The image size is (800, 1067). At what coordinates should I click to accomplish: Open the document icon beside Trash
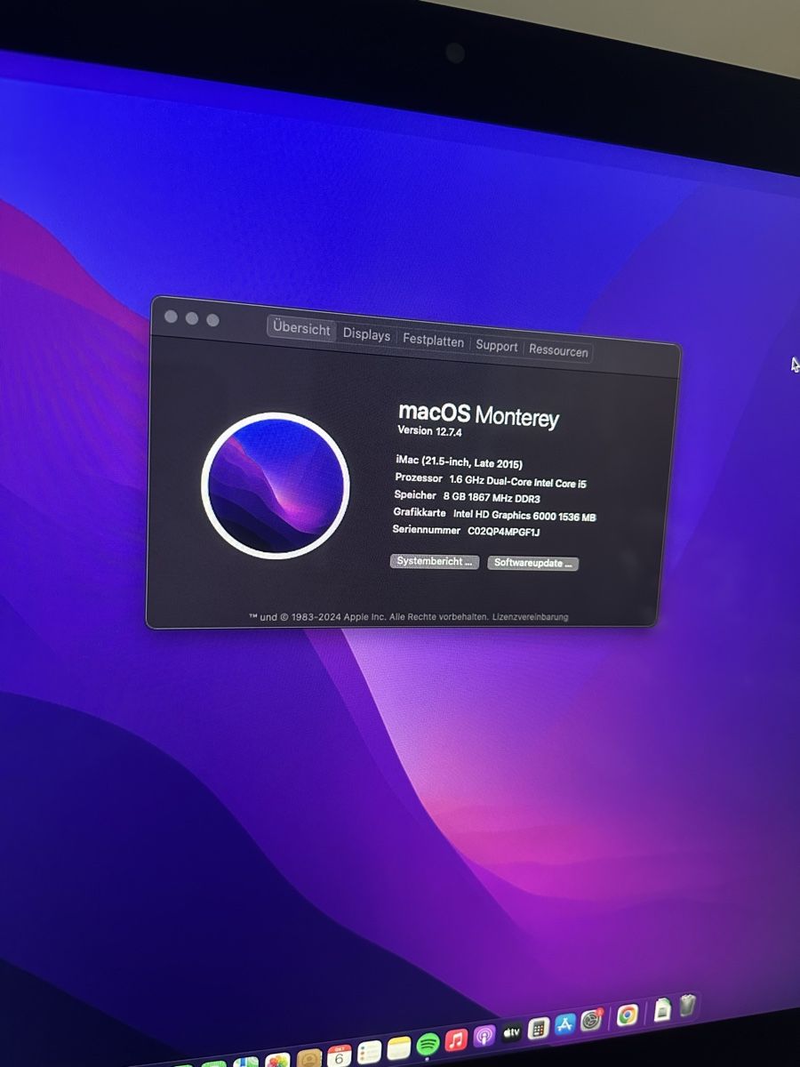click(x=662, y=1010)
